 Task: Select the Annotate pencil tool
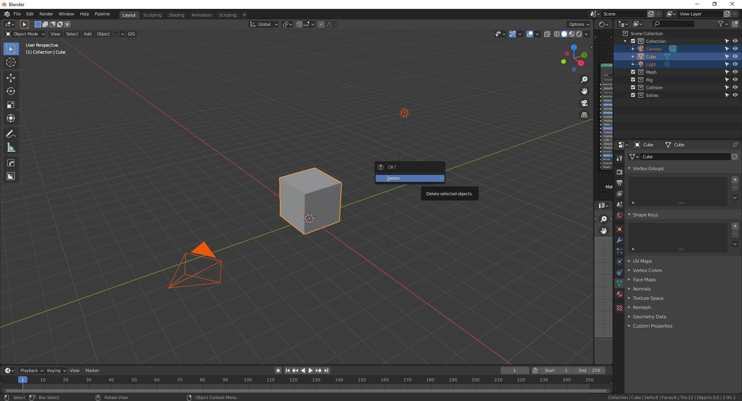(11, 134)
